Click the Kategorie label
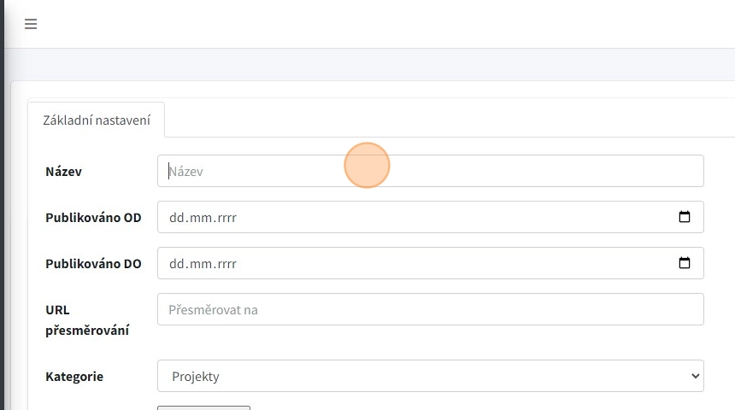This screenshot has width=735, height=410. click(x=74, y=377)
